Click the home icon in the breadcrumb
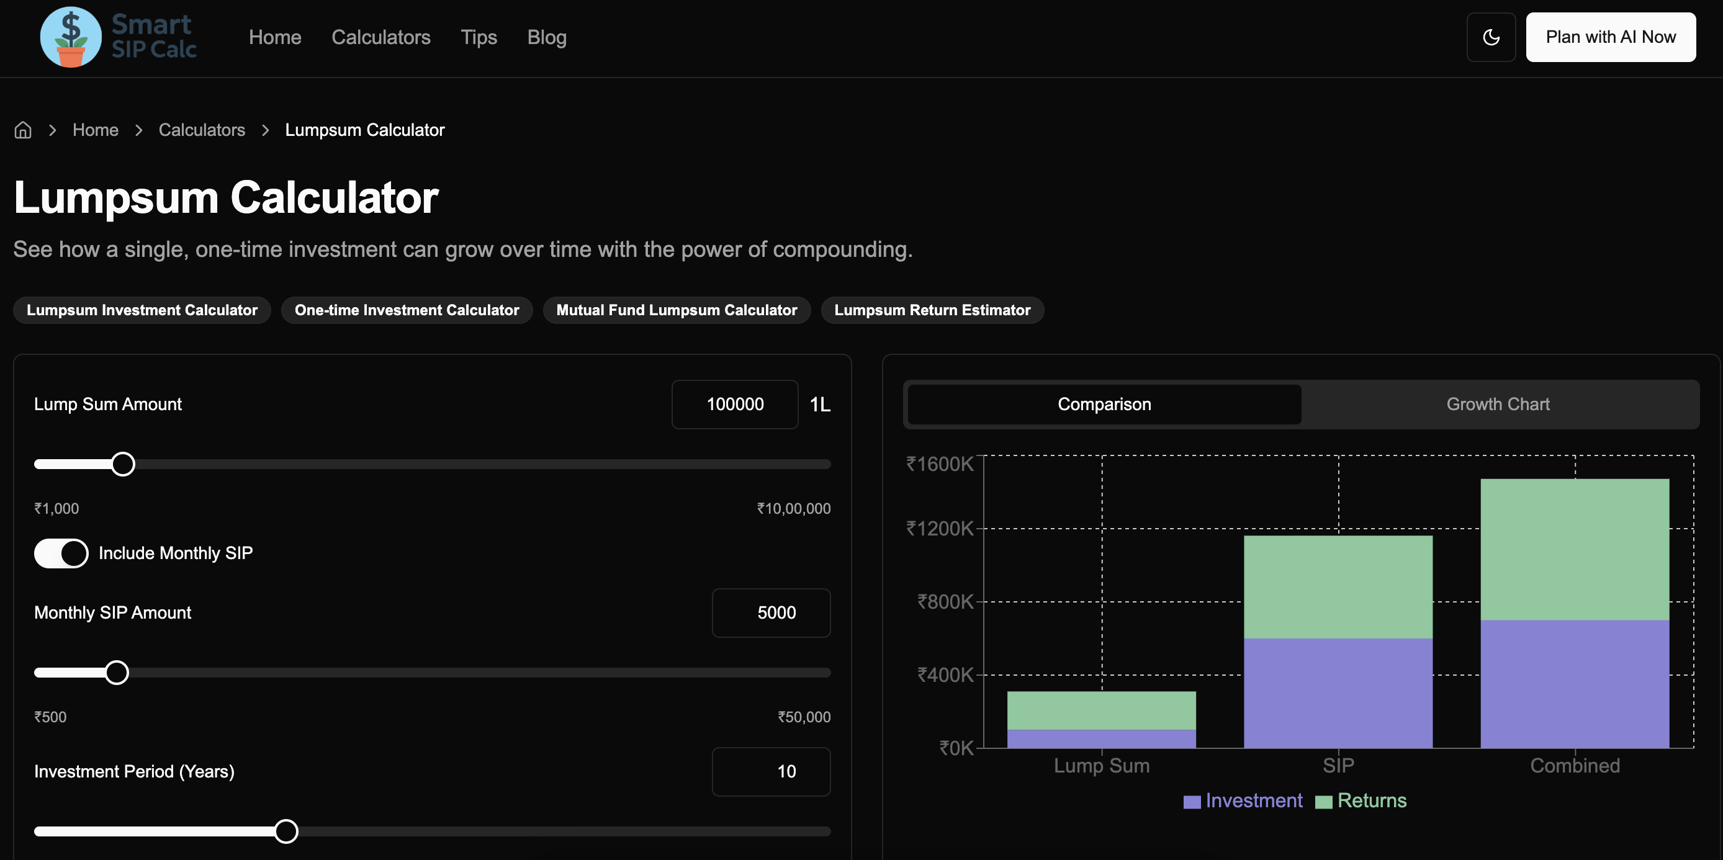 click(x=22, y=130)
